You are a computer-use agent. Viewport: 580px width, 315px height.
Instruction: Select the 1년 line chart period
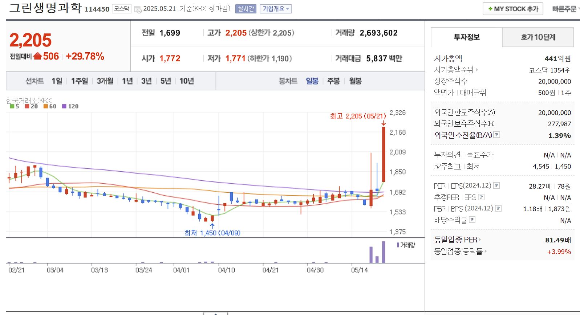(127, 81)
